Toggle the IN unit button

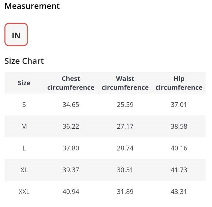coord(16,34)
